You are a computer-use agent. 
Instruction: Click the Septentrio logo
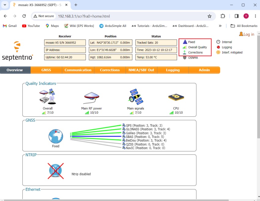point(17,51)
